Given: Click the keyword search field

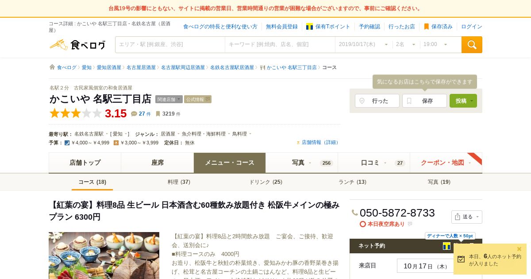Looking at the screenshot, I should 280,45.
